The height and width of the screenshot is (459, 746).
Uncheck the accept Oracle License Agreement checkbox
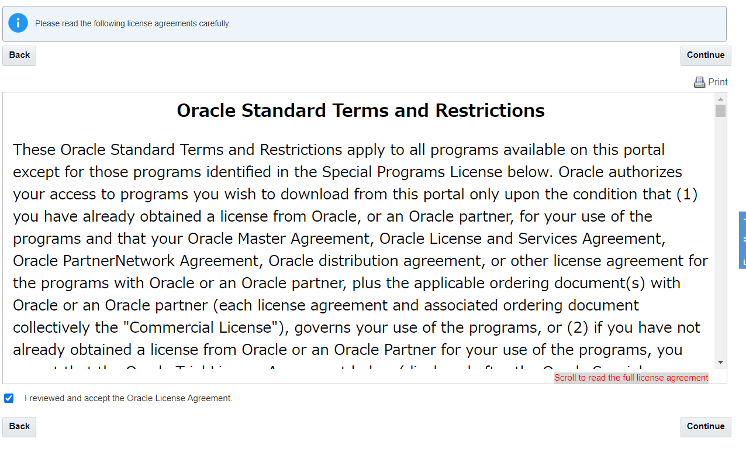point(9,398)
